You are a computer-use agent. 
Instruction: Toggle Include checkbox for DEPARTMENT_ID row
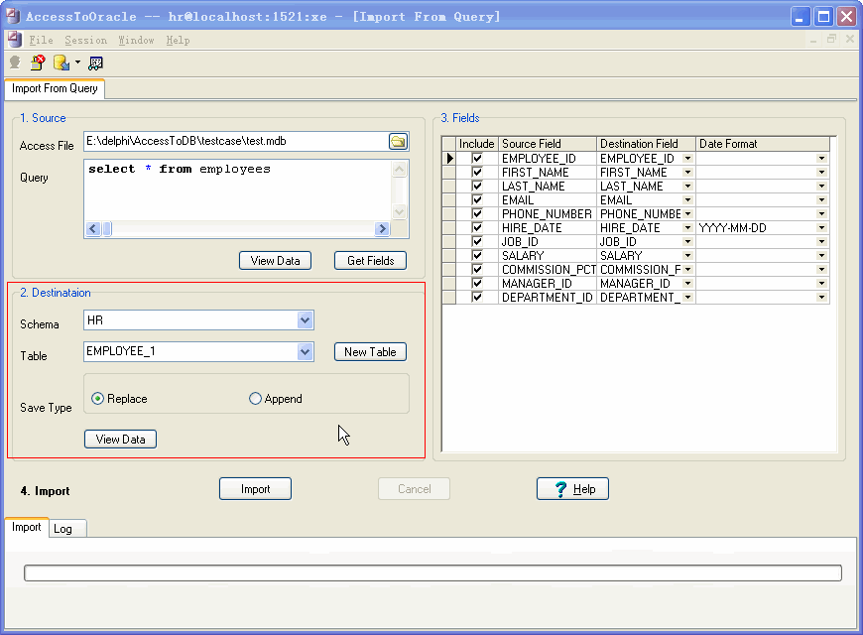point(477,297)
